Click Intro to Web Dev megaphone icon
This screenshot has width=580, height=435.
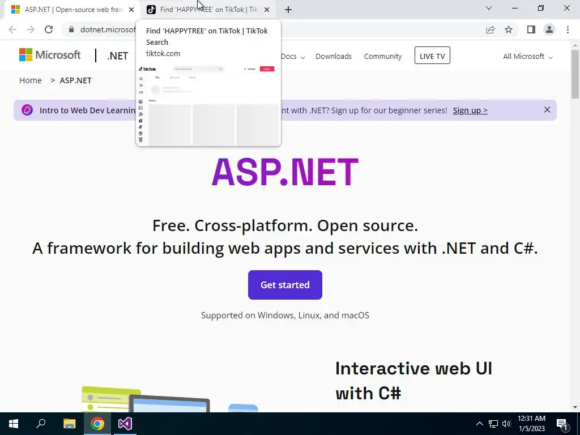27,110
